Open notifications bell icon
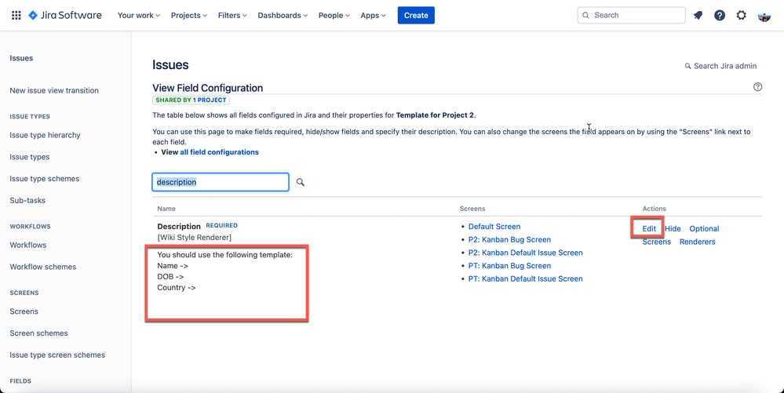 click(698, 16)
